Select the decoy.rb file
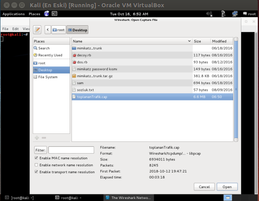Screen dimensions: 259x201 click(152, 55)
